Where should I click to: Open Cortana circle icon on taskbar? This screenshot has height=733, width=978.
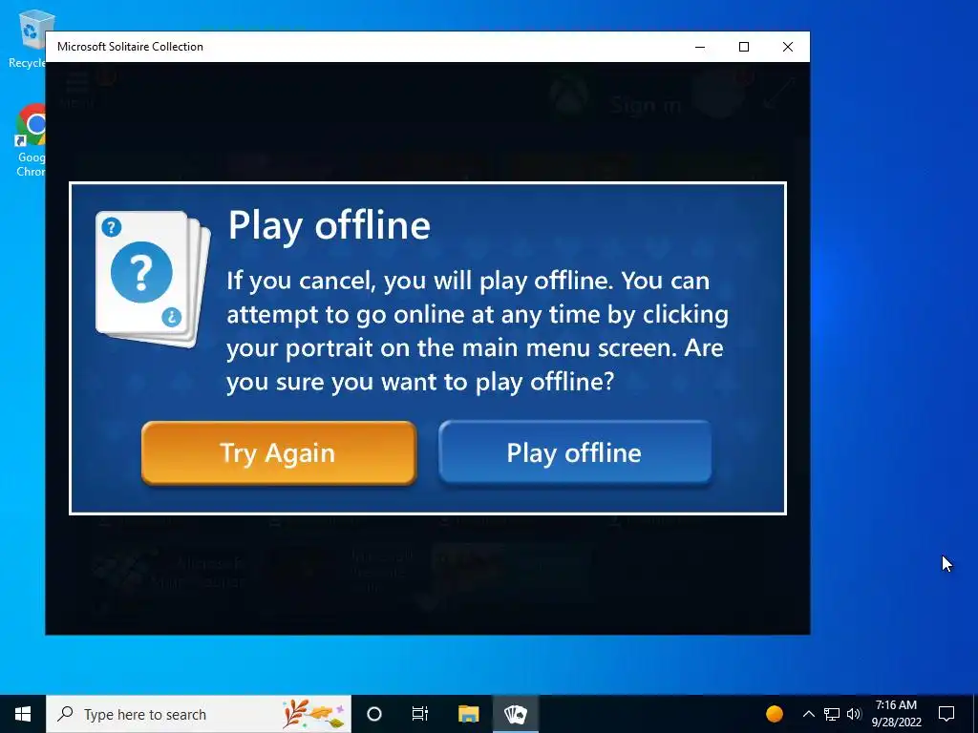pos(374,714)
